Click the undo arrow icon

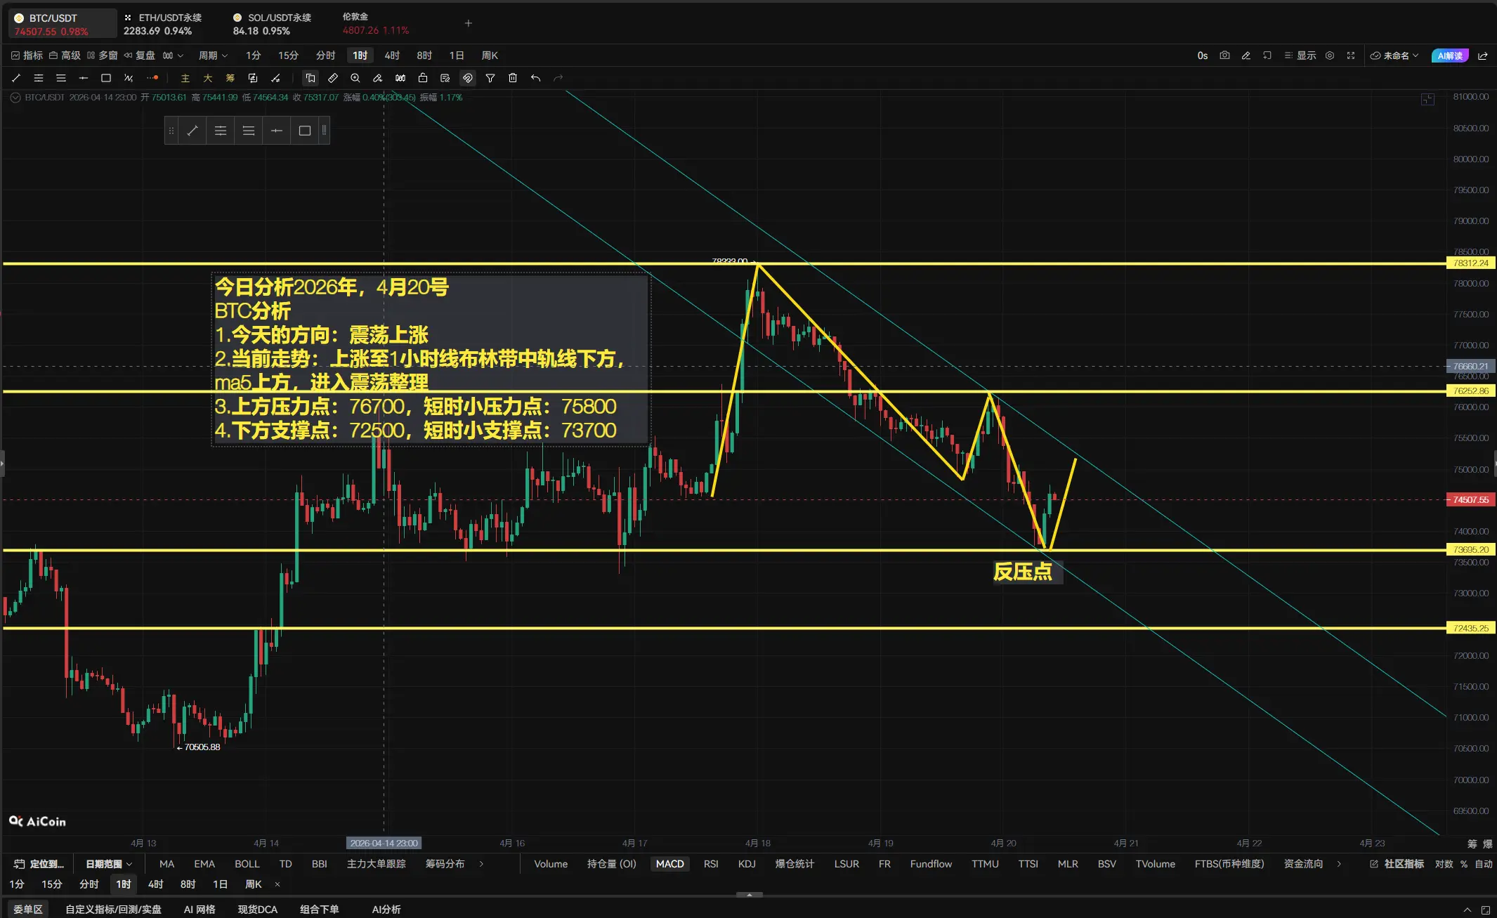point(535,78)
